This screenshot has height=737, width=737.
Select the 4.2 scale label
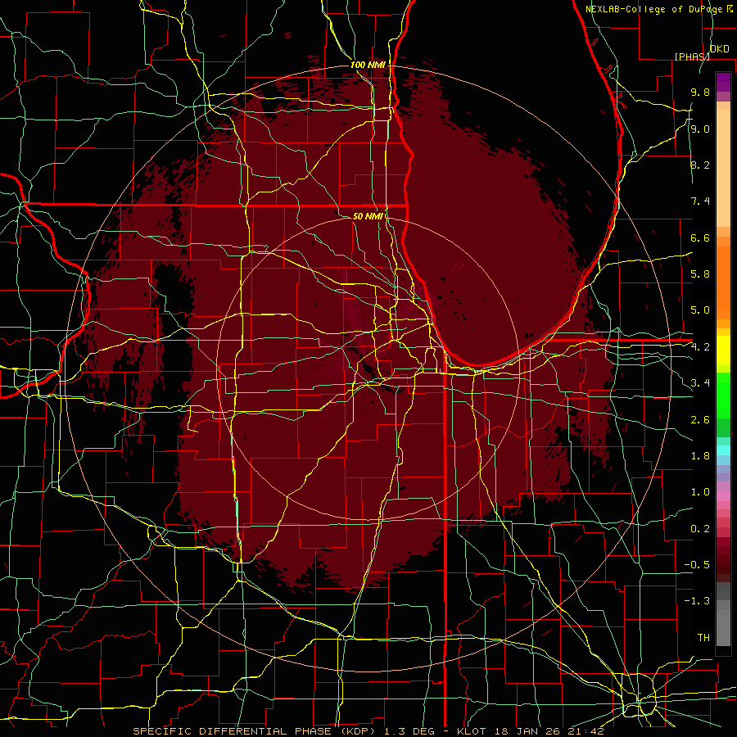[700, 347]
